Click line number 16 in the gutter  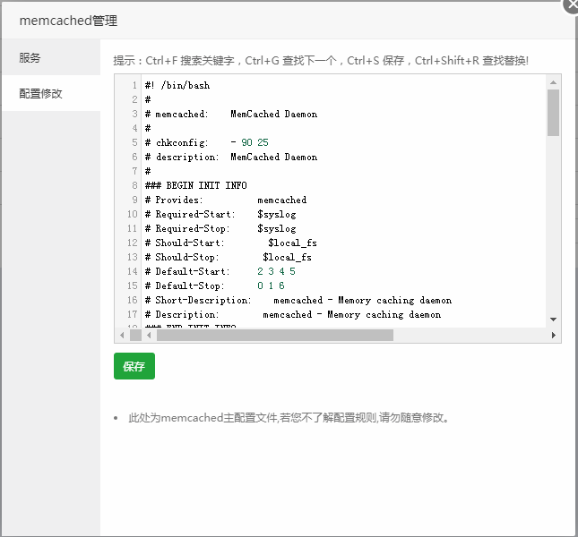tap(133, 301)
